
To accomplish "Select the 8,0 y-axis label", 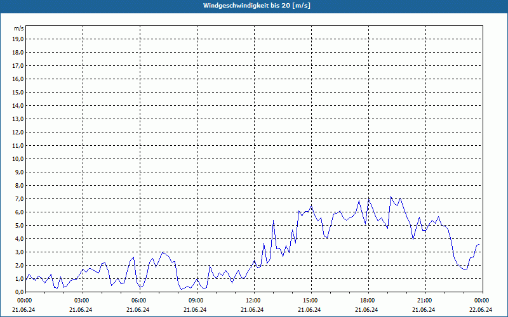I will (19, 185).
